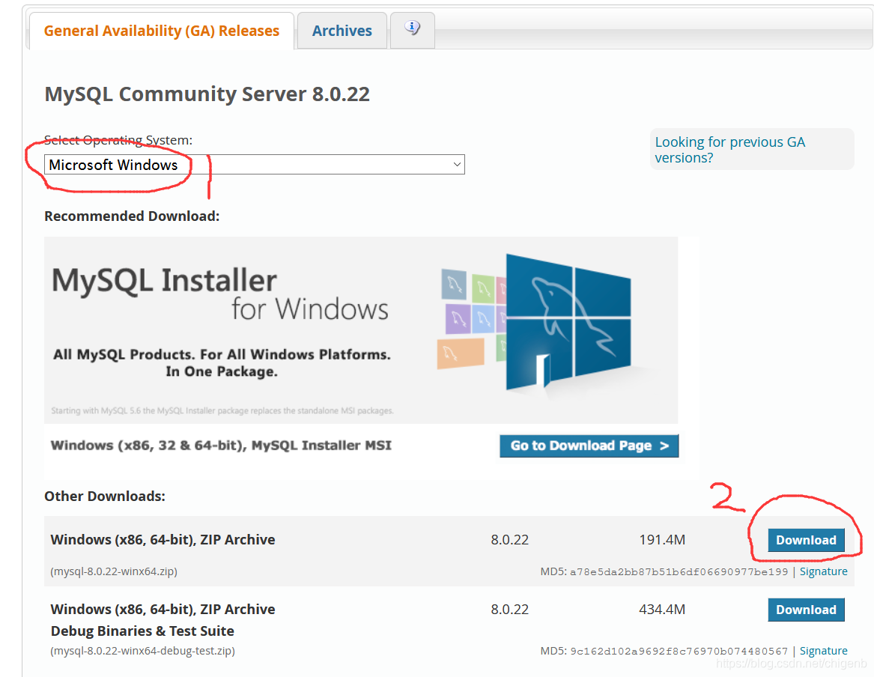The height and width of the screenshot is (677, 874).
Task: Open the Select Operating System dropdown
Action: [x=254, y=164]
